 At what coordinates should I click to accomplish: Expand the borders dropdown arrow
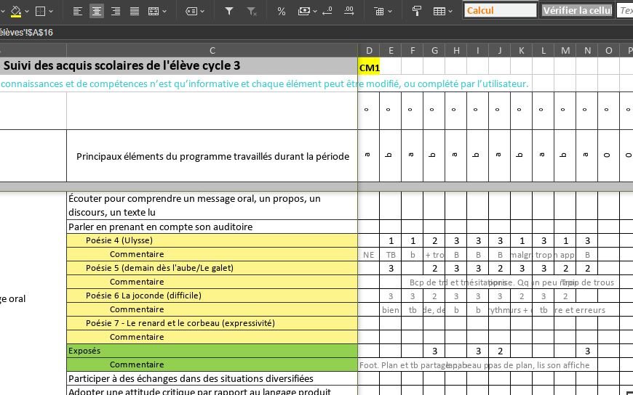tap(51, 12)
